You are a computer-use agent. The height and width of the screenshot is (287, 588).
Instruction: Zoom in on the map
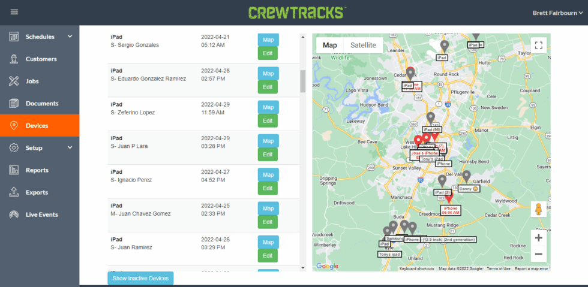coord(538,238)
